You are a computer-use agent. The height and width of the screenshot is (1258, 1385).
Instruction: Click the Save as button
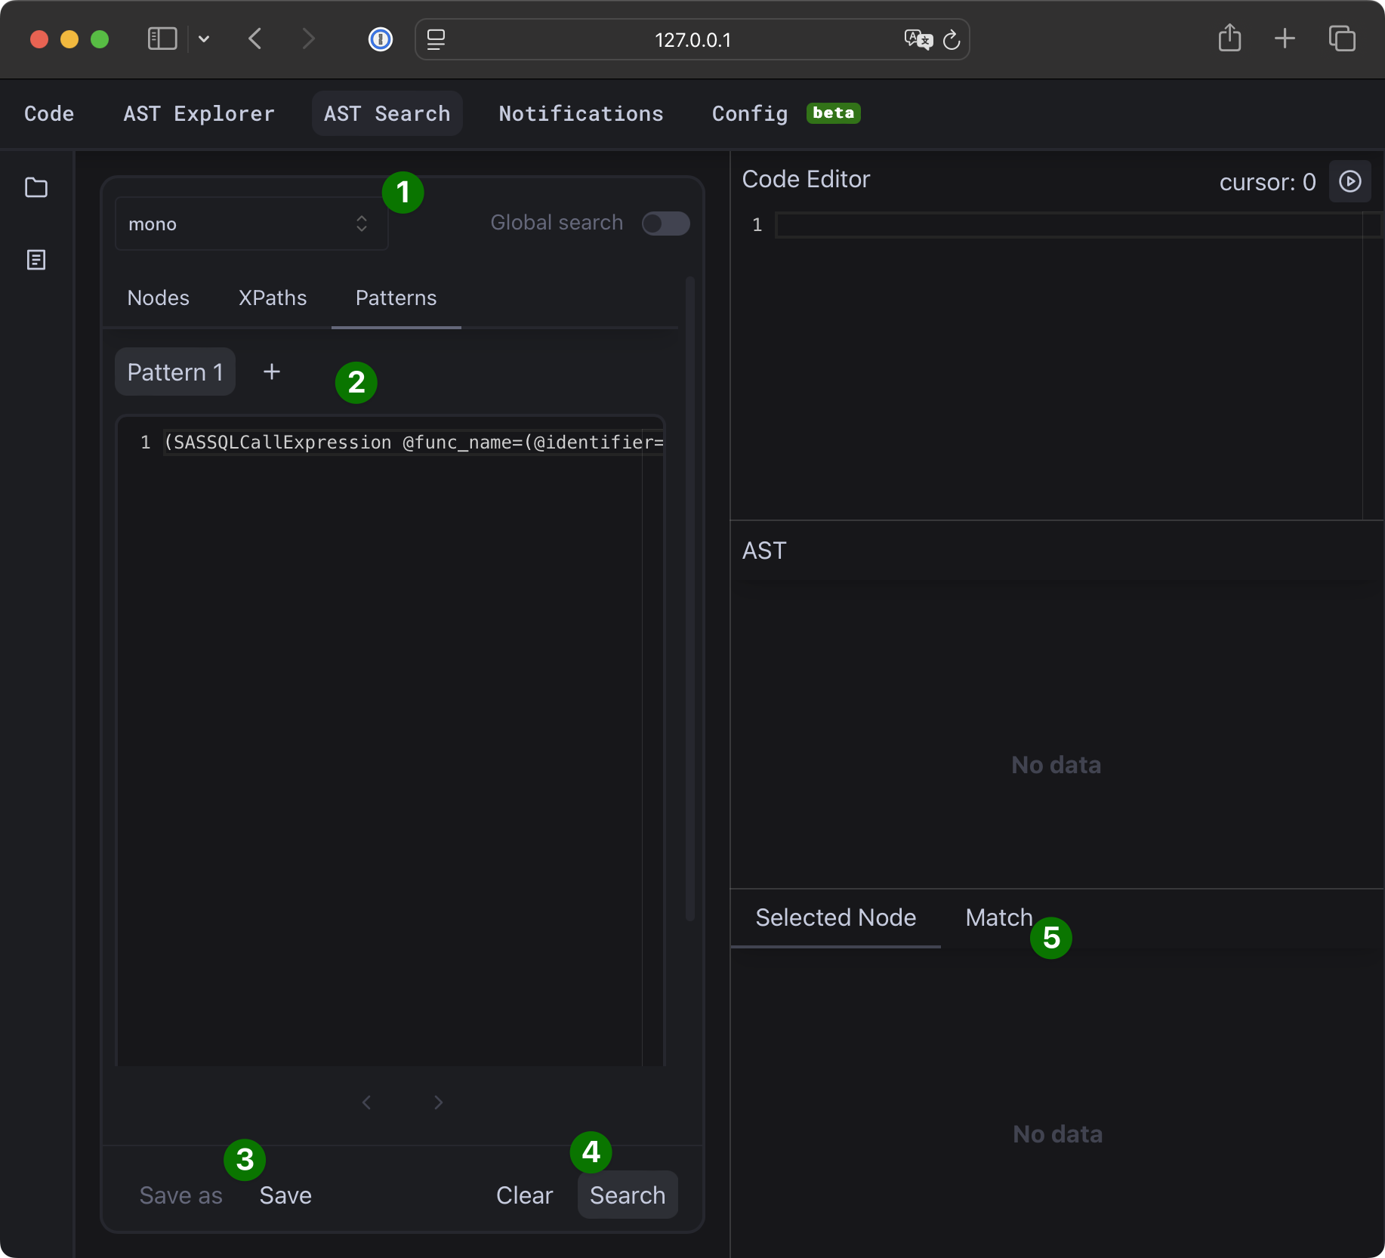pos(181,1195)
